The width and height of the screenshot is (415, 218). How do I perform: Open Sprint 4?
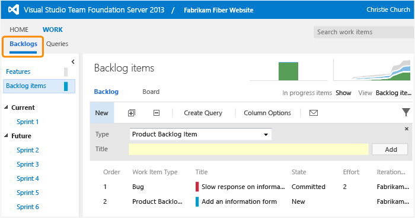click(x=27, y=178)
